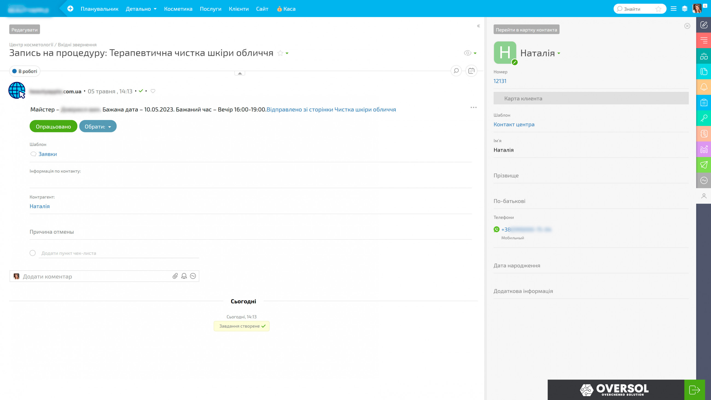Image resolution: width=711 pixels, height=400 pixels.
Task: Click the Опрацьовано button
Action: click(x=54, y=126)
